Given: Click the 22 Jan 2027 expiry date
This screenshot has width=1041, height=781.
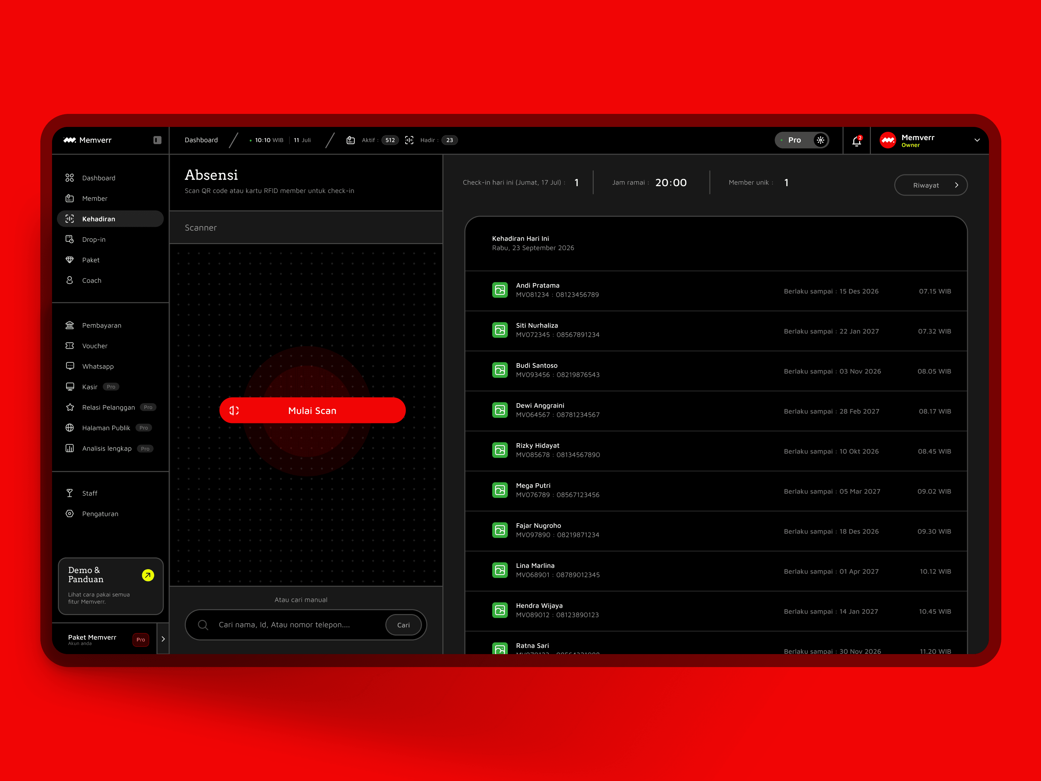Looking at the screenshot, I should (x=859, y=331).
